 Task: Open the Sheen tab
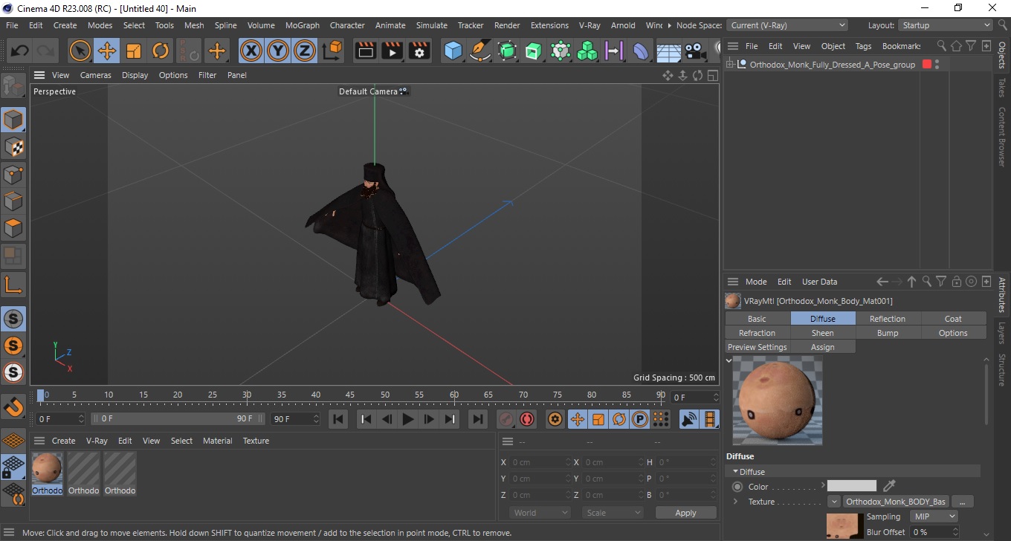click(822, 333)
